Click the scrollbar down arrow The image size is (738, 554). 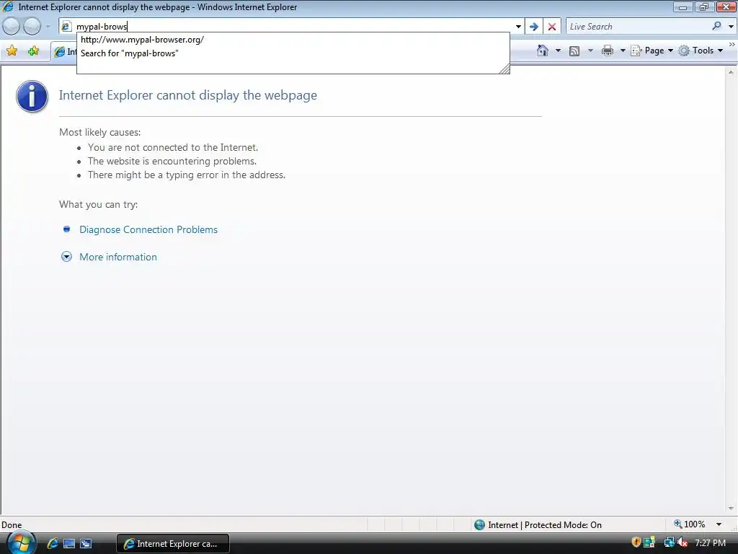click(x=731, y=509)
